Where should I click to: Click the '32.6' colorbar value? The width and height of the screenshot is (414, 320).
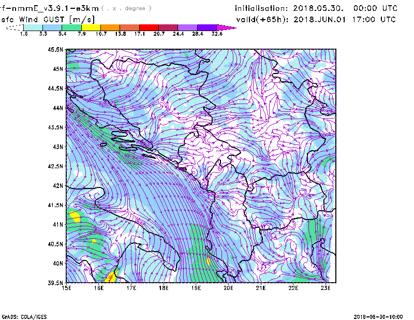click(217, 34)
